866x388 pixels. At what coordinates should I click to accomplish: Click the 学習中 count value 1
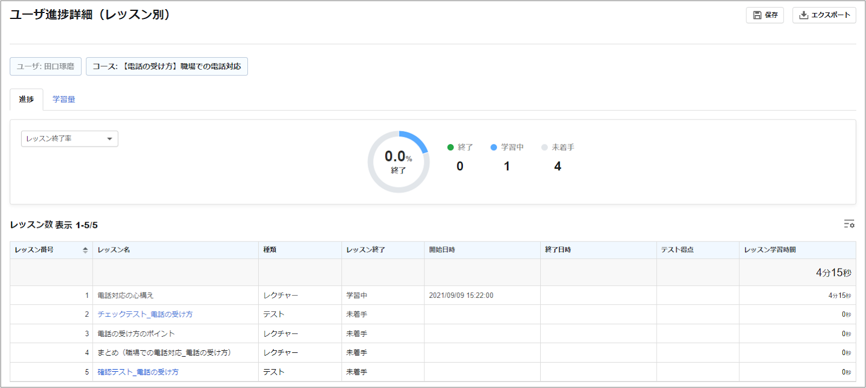pos(507,166)
